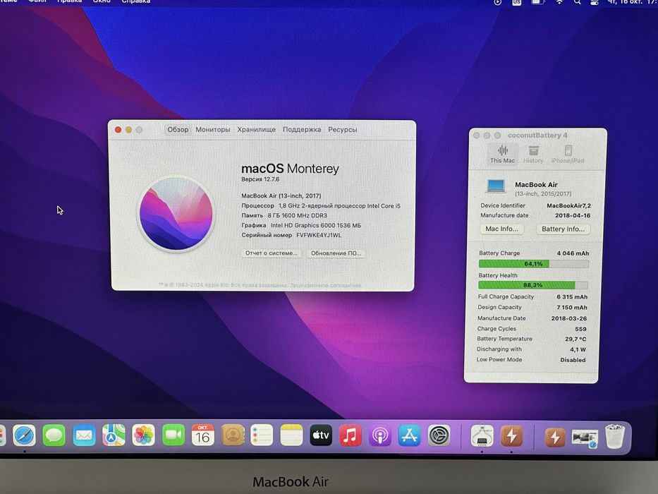Open Podcasts from the Dock

pos(379,435)
